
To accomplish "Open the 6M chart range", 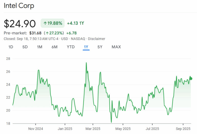I will pyautogui.click(x=55, y=47).
